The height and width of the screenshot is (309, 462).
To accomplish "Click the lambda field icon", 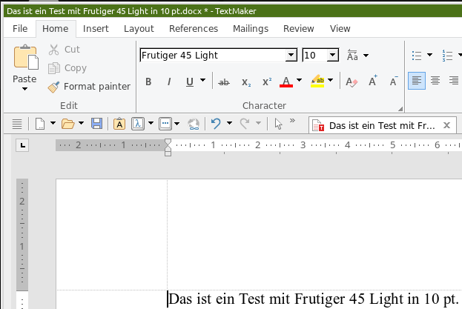I will tap(138, 124).
